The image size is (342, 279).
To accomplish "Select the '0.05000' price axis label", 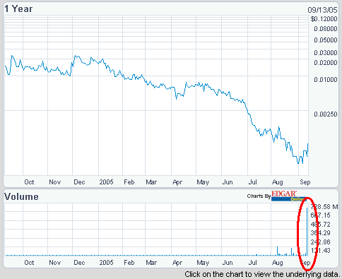I will point(326,40).
